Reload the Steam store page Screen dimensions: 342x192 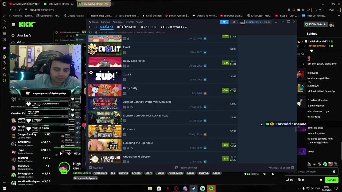(x=90, y=32)
